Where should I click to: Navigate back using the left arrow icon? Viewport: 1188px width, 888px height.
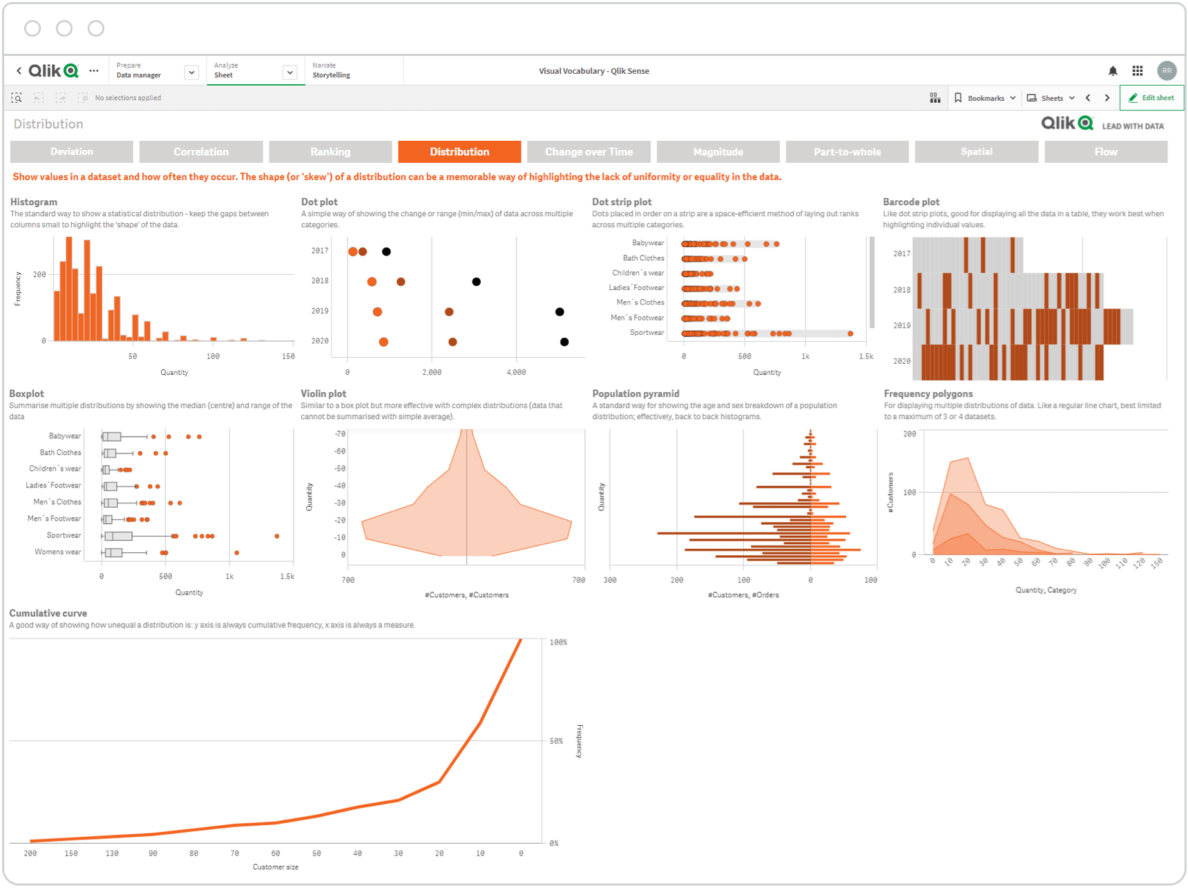19,70
